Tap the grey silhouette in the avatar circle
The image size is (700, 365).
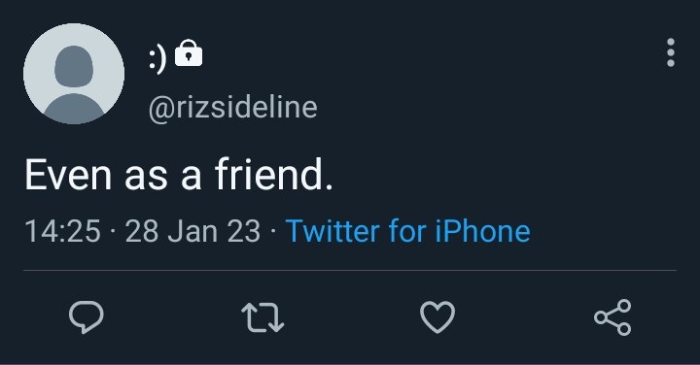pos(74,84)
